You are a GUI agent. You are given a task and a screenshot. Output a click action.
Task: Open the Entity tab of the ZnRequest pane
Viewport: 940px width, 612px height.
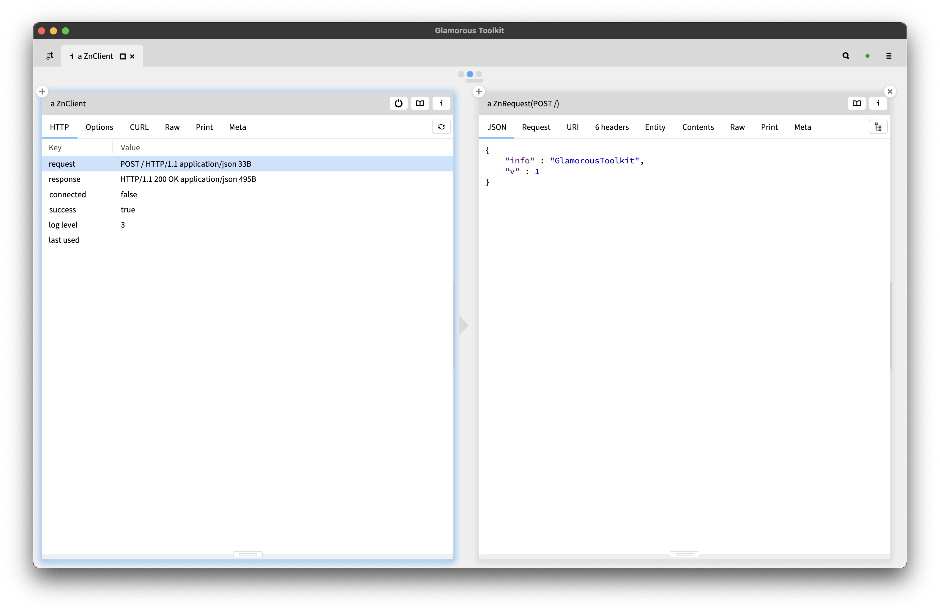[654, 127]
